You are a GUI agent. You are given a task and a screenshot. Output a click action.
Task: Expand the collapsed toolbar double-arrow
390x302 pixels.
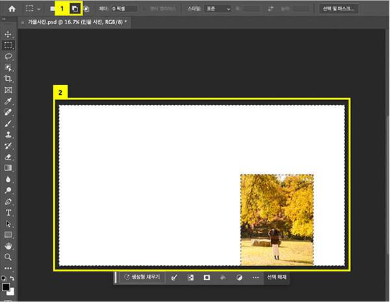[4, 19]
